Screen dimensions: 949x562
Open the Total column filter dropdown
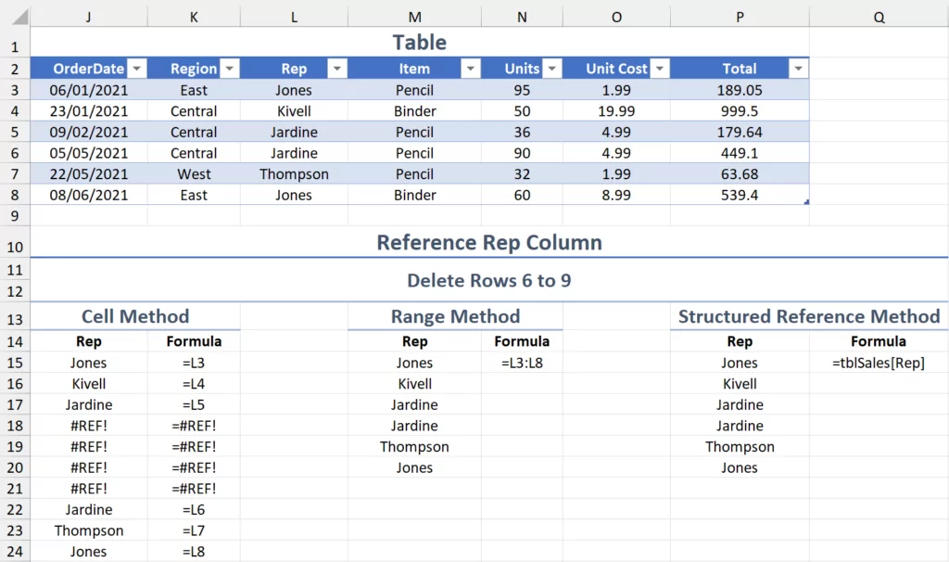(798, 69)
